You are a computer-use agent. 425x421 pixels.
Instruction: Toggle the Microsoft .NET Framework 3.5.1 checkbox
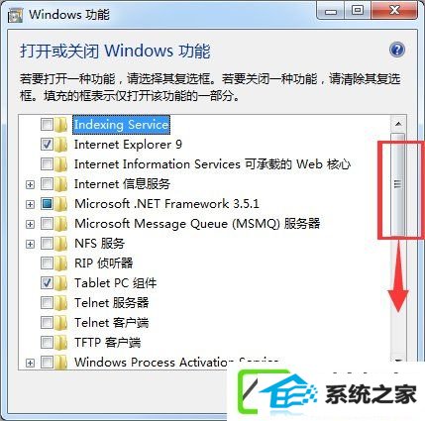[47, 204]
